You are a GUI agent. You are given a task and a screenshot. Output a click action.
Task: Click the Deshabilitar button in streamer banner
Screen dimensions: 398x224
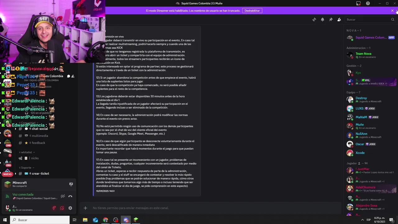pyautogui.click(x=252, y=11)
